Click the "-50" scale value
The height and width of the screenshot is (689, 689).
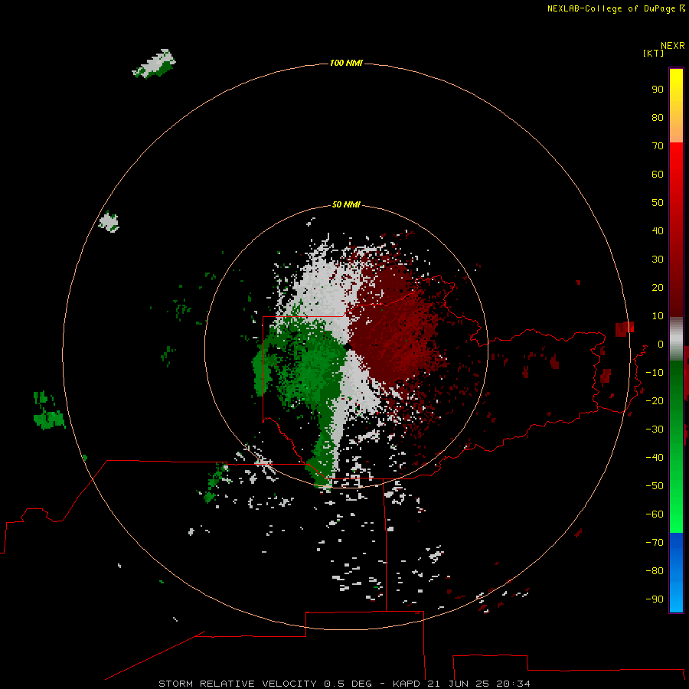(655, 486)
